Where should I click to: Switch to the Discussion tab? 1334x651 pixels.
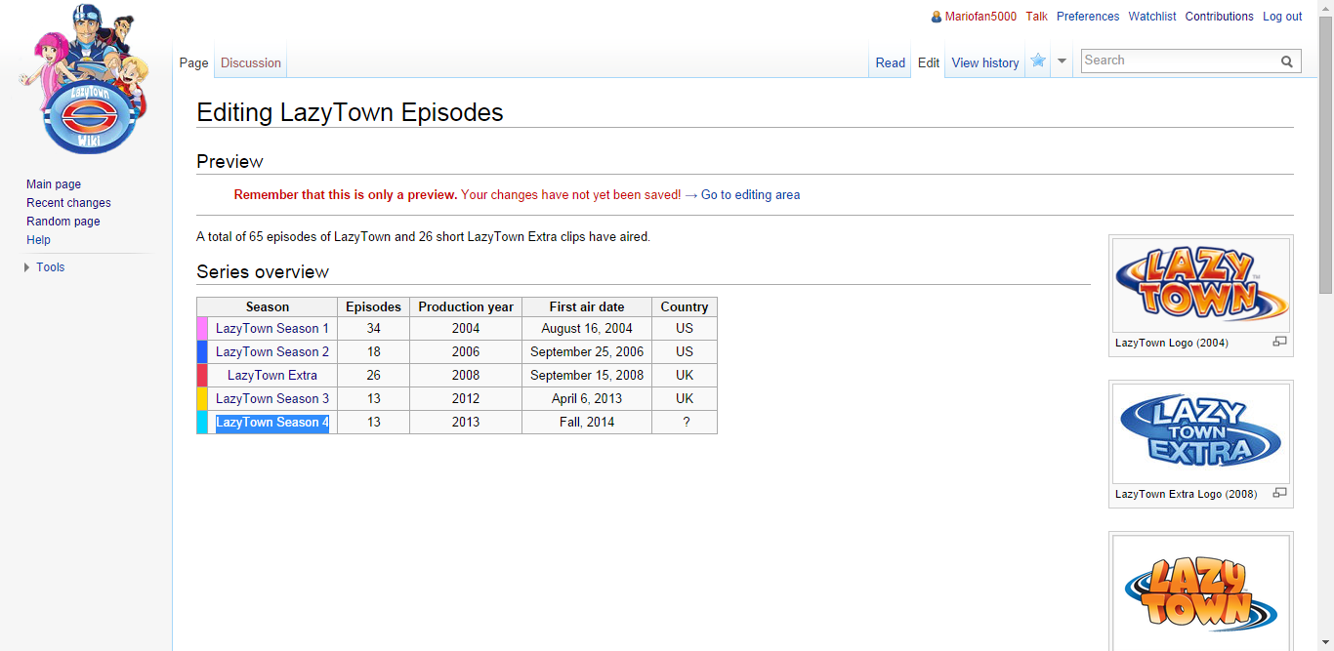click(x=251, y=62)
